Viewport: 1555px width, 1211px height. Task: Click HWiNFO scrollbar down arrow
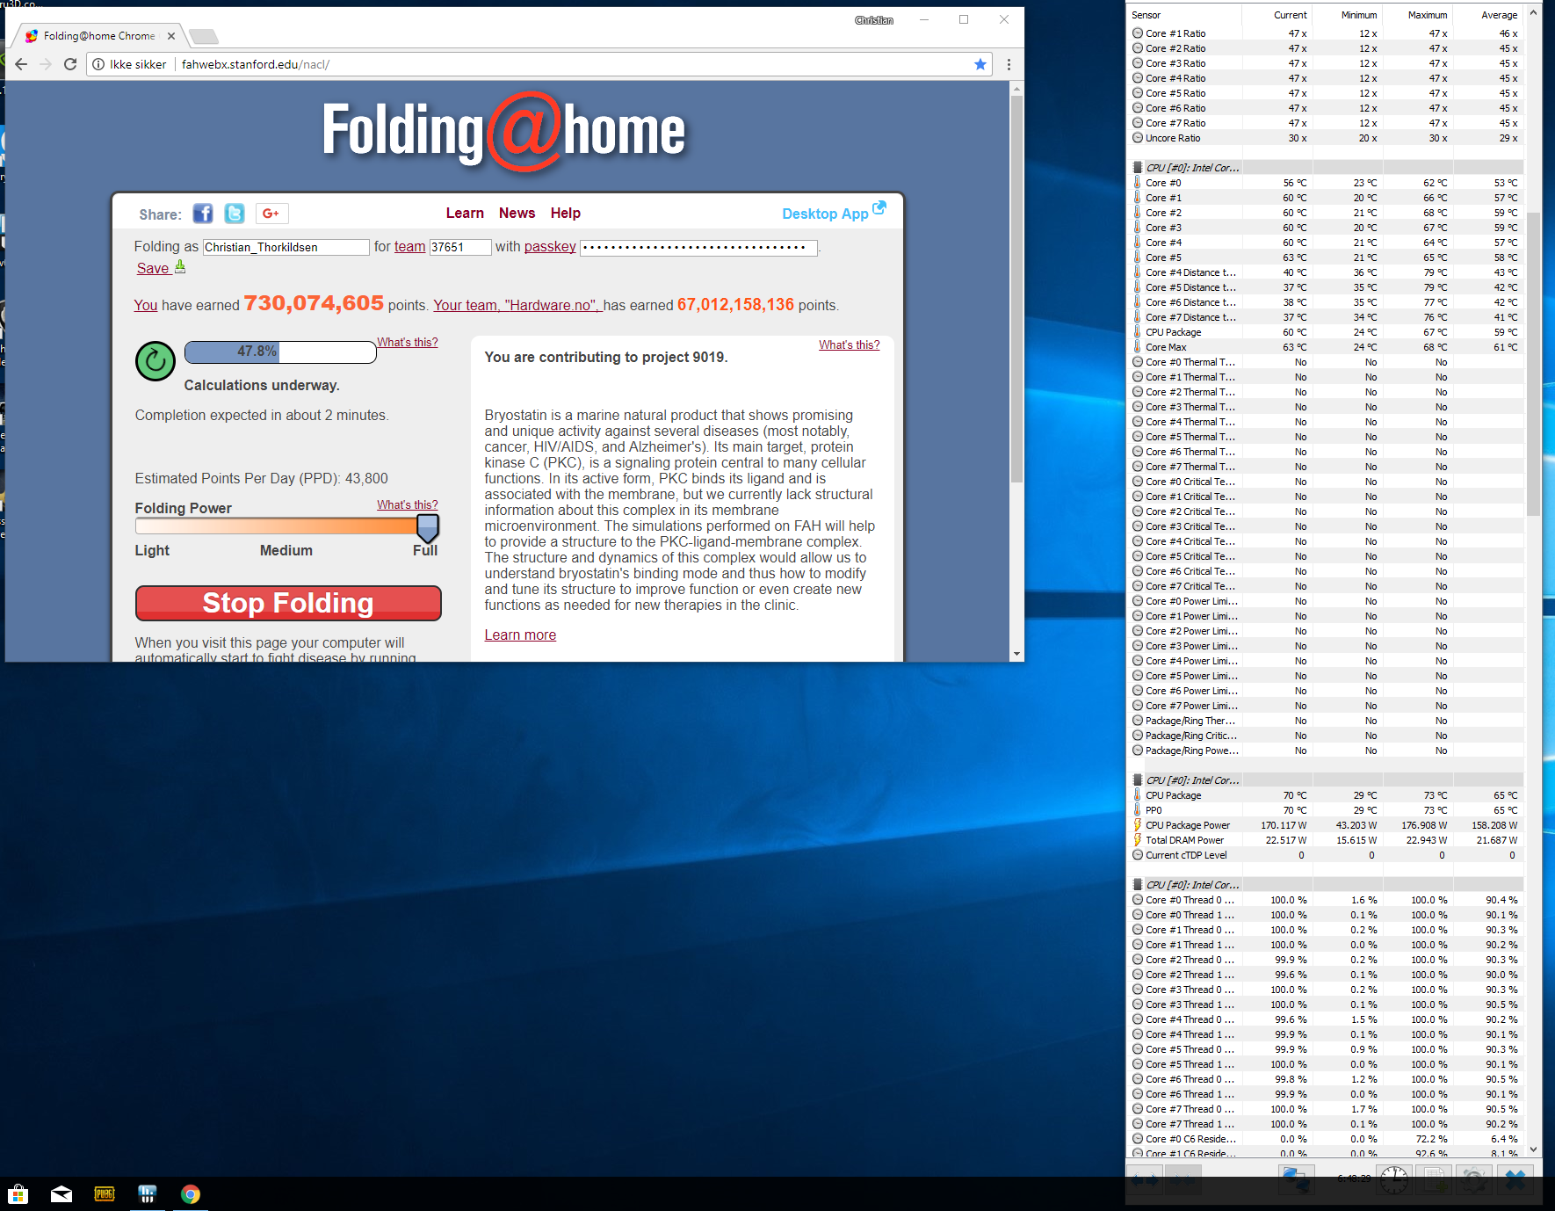click(1534, 1149)
